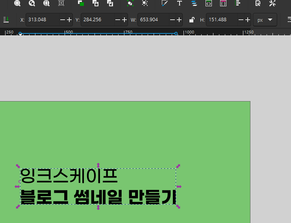Image resolution: width=291 pixels, height=223 pixels.
Task: Click the Ungroup objects icon
Action: click(x=145, y=3)
